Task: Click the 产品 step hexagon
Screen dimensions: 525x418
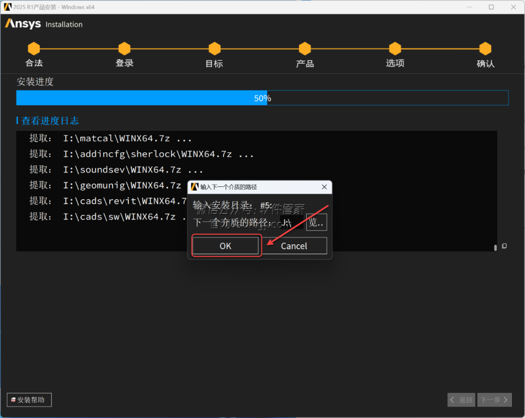Action: (x=305, y=49)
